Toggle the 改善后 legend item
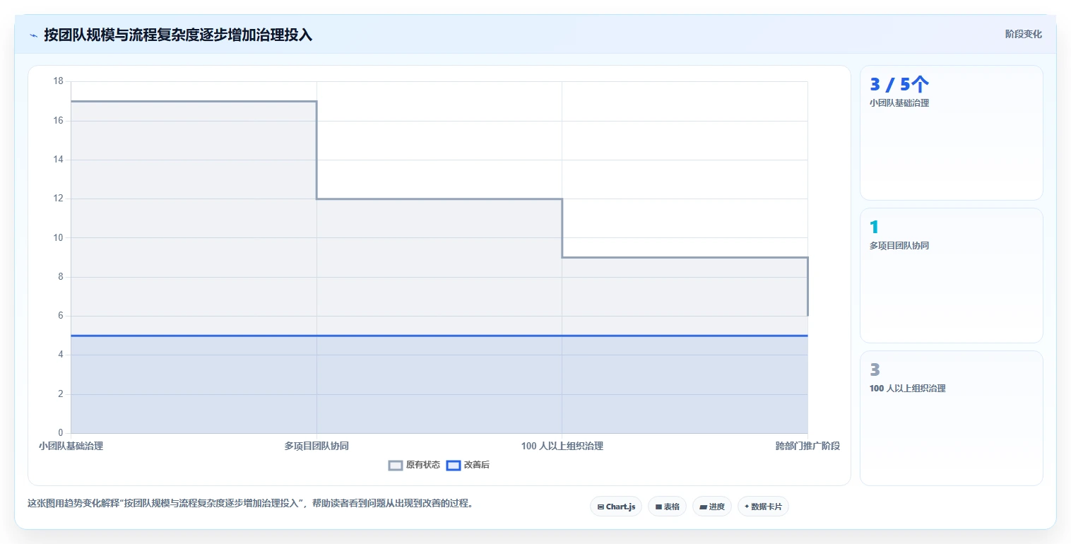This screenshot has width=1071, height=544. pyautogui.click(x=468, y=465)
